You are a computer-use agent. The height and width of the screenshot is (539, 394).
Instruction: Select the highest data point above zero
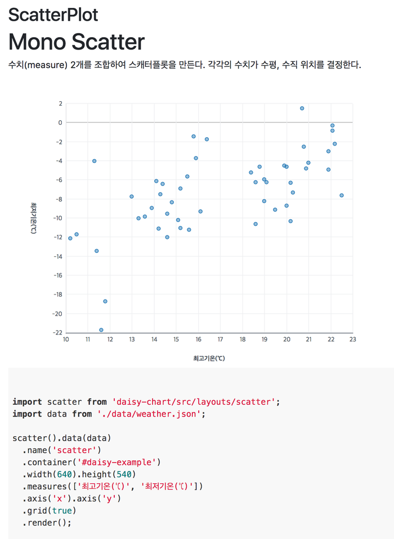302,108
